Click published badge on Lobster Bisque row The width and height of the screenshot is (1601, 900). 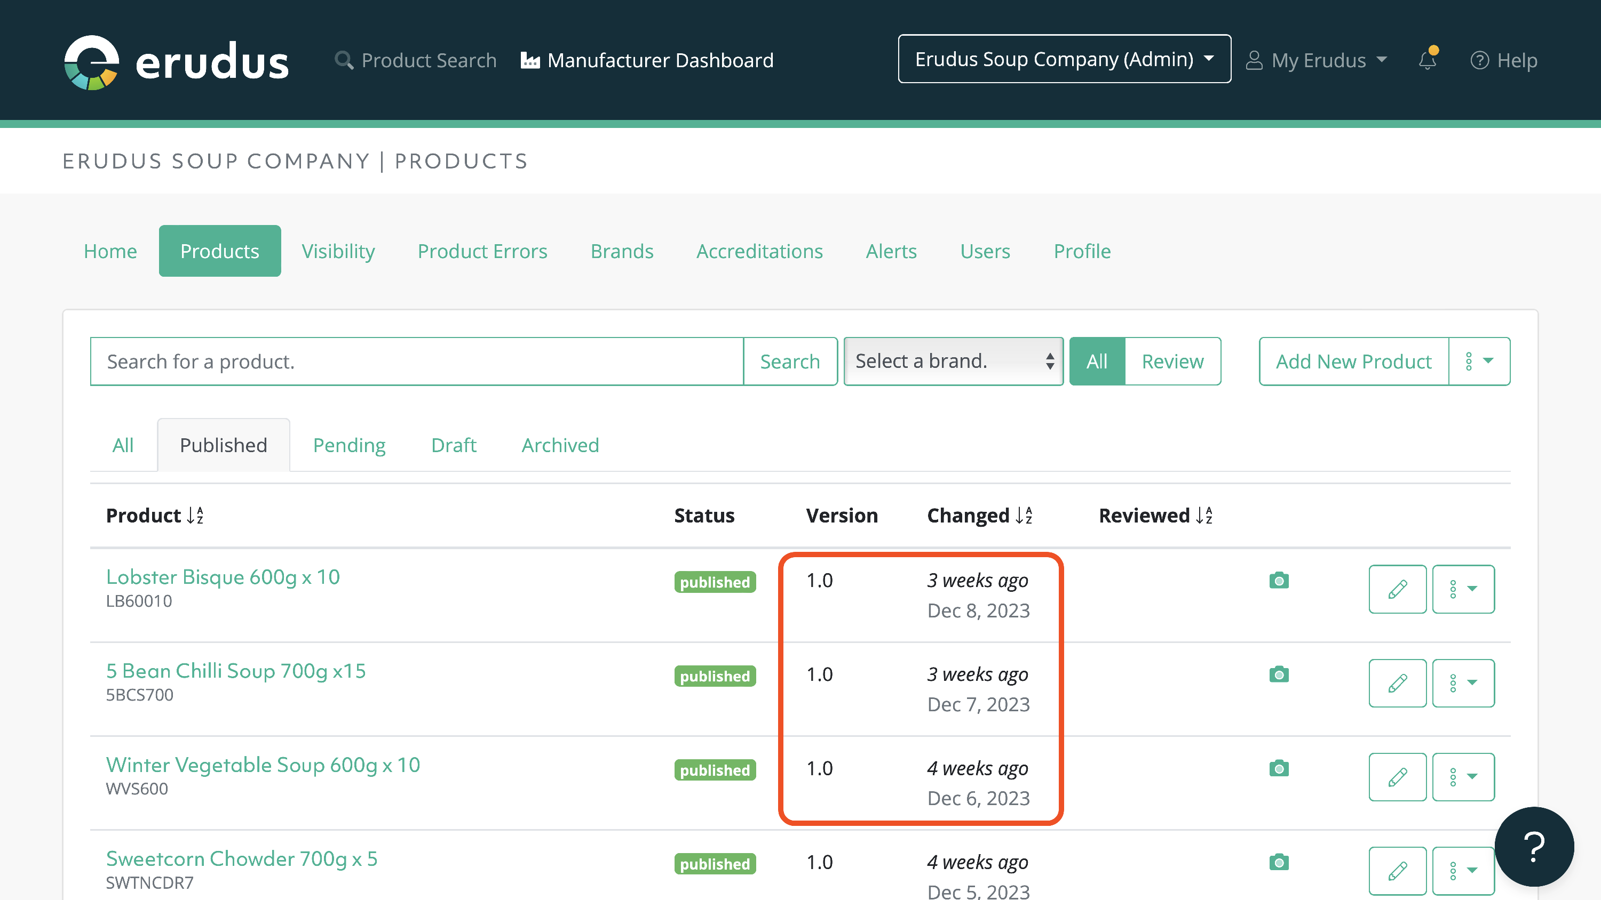coord(715,582)
